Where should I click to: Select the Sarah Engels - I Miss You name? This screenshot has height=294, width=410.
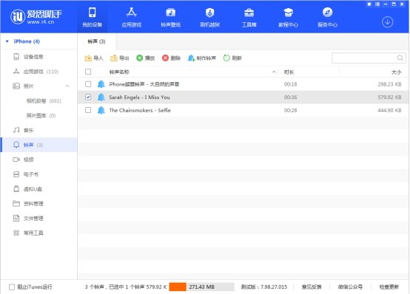coord(139,97)
